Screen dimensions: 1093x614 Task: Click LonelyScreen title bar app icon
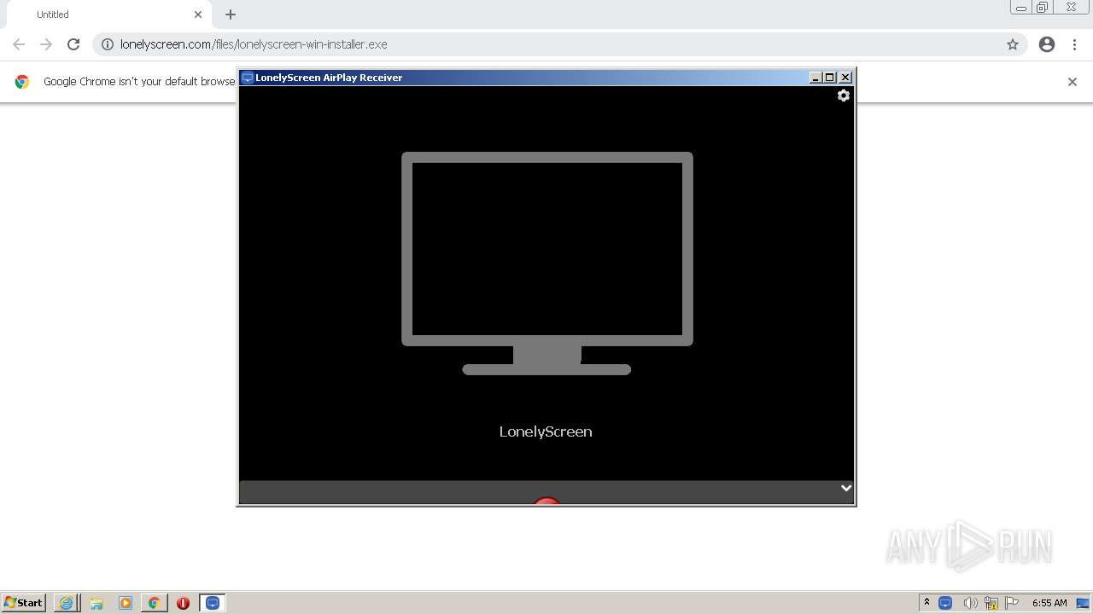click(x=248, y=78)
